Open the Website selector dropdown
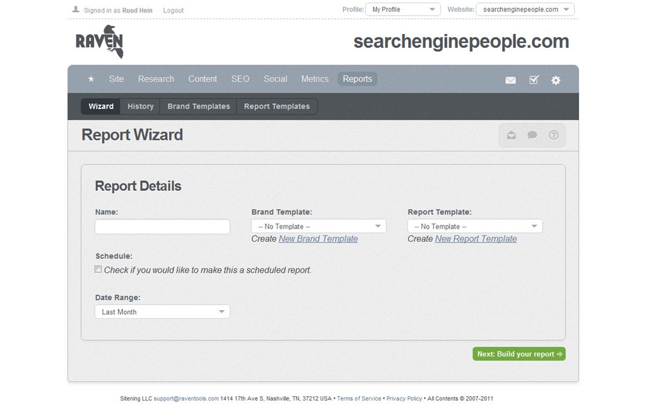Image resolution: width=646 pixels, height=417 pixels. pos(525,9)
